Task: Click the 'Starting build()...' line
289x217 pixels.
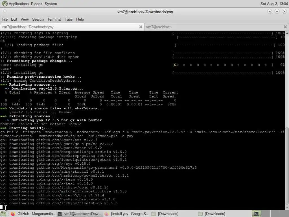Action: click(x=26, y=128)
